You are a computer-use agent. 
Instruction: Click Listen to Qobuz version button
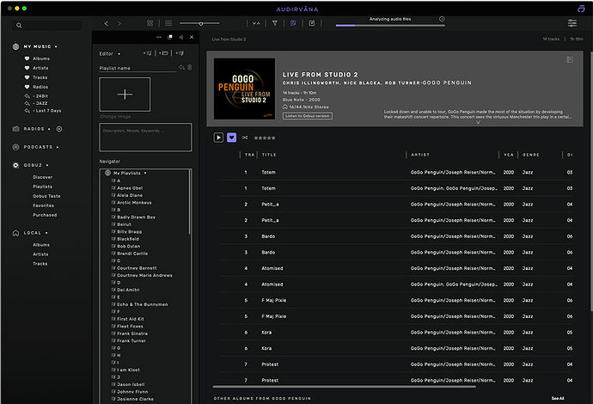(x=308, y=116)
